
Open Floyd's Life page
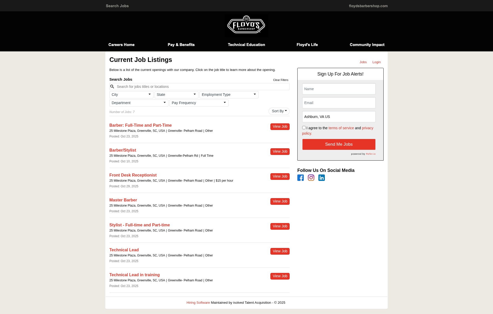307,45
